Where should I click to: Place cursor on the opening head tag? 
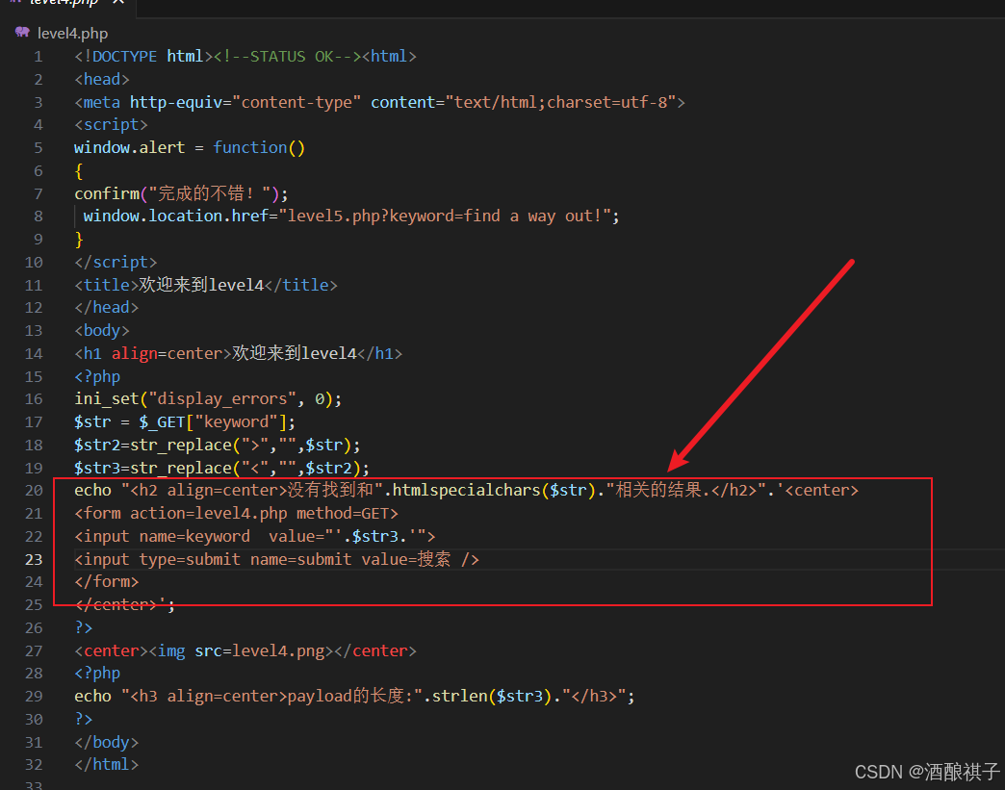(102, 80)
